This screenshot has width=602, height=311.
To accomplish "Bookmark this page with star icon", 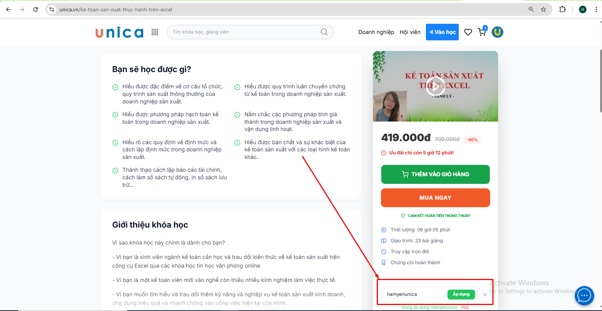I will point(543,9).
